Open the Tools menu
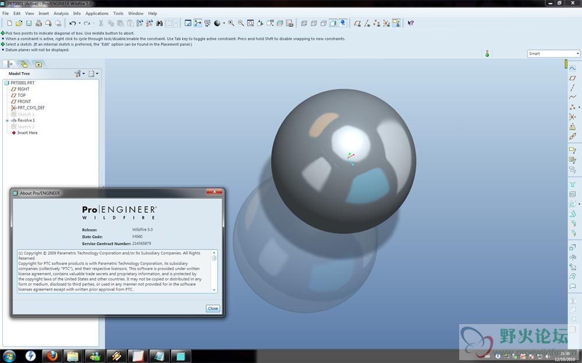The width and height of the screenshot is (582, 363). [118, 13]
